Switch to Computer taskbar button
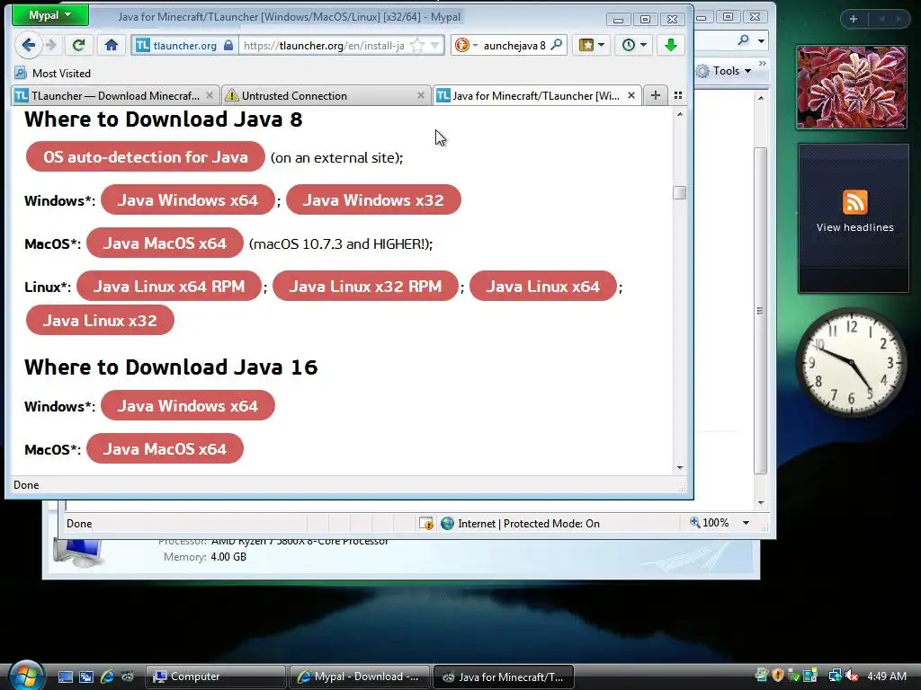The image size is (921, 690). [x=215, y=677]
